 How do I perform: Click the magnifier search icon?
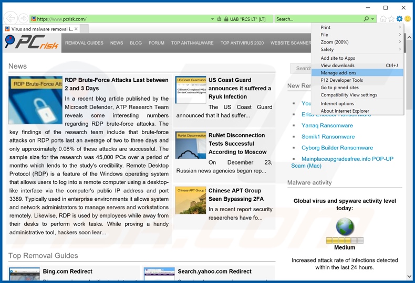click(x=366, y=19)
